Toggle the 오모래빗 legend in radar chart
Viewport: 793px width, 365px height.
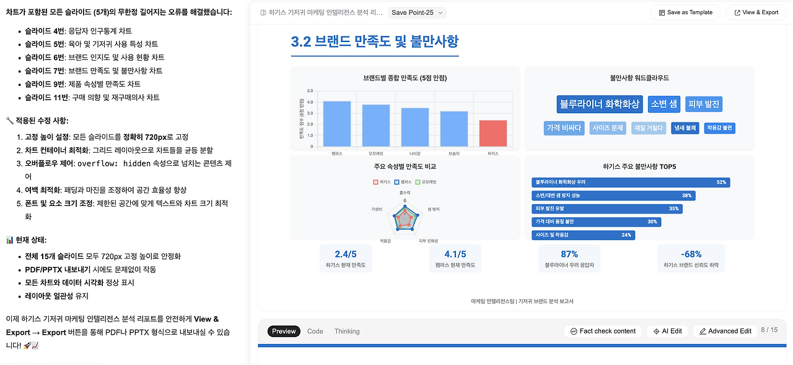(x=426, y=182)
